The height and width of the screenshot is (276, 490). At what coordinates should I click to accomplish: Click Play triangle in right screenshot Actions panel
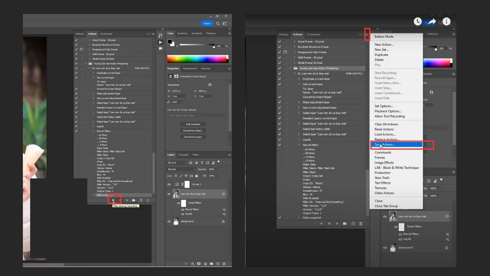[337, 224]
